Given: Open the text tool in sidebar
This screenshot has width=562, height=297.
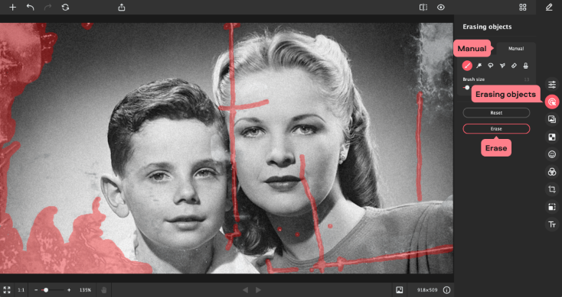Looking at the screenshot, I should coord(552,224).
